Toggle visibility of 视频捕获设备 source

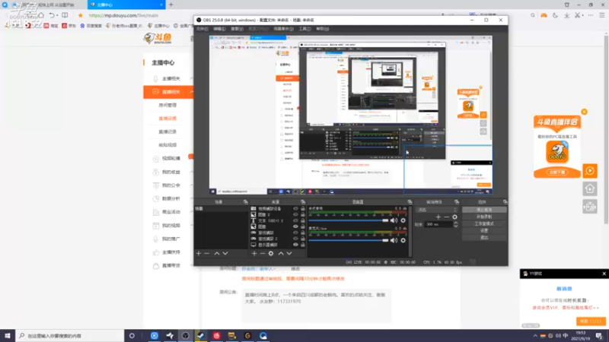click(x=295, y=208)
